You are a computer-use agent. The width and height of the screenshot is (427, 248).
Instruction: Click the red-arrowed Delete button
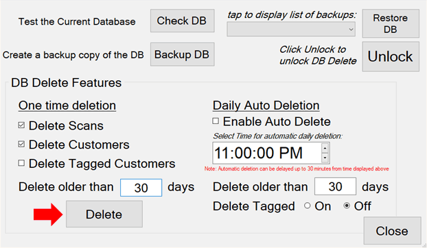[x=104, y=214]
